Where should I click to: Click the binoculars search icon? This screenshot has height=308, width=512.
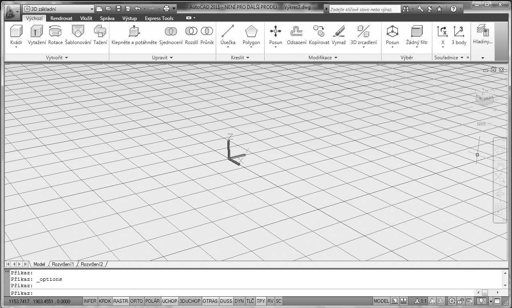point(406,9)
